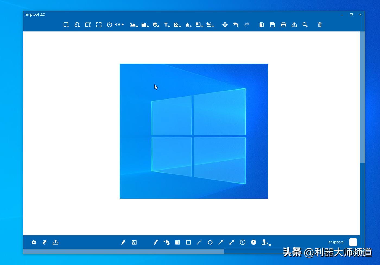
Task: Copy the snip to clipboard
Action: [x=261, y=24]
